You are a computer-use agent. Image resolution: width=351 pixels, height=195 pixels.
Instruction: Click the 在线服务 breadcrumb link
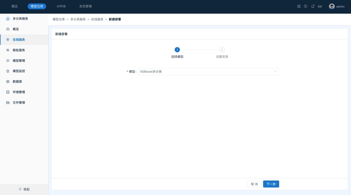[x=97, y=19]
